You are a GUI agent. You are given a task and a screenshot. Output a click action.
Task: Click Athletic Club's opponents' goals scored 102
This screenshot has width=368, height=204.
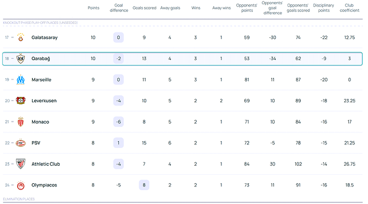pyautogui.click(x=298, y=164)
